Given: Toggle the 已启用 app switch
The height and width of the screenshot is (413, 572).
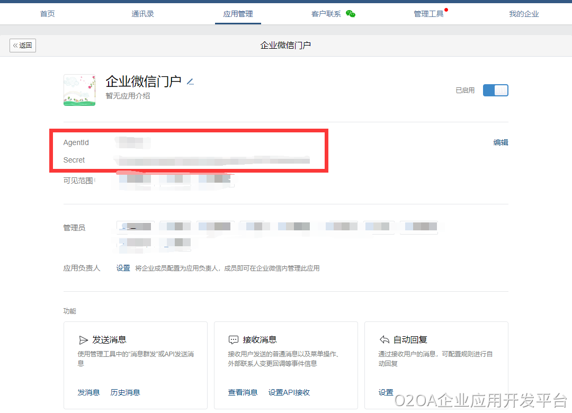Looking at the screenshot, I should click(x=495, y=91).
